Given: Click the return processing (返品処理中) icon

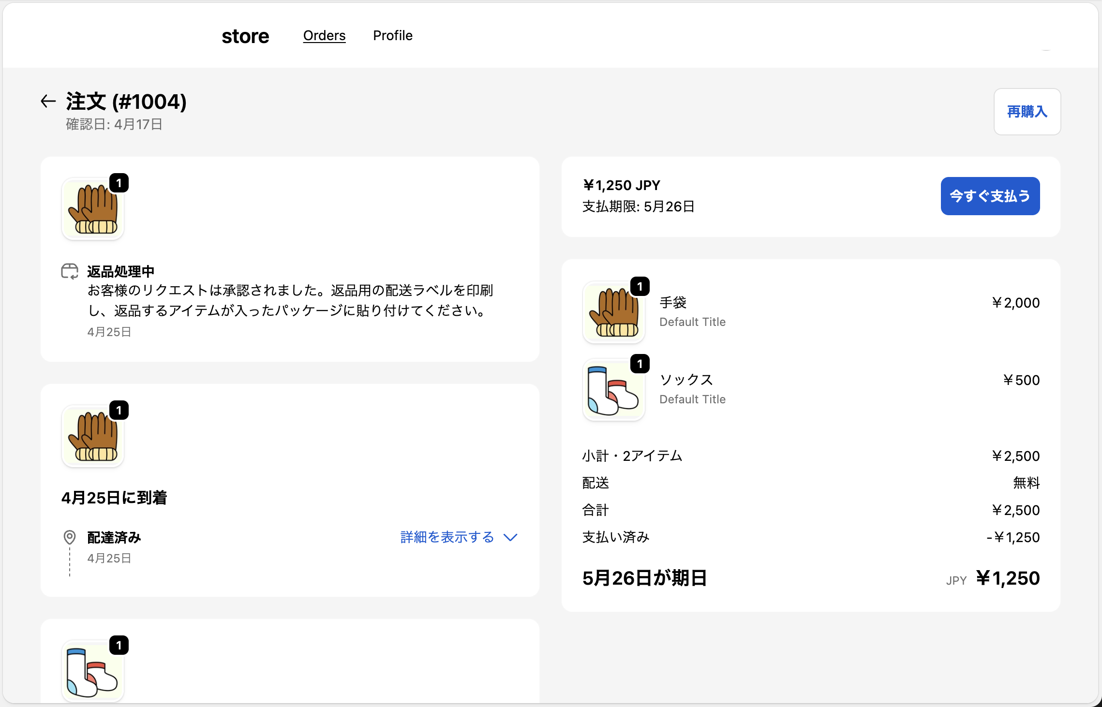Looking at the screenshot, I should coord(70,272).
